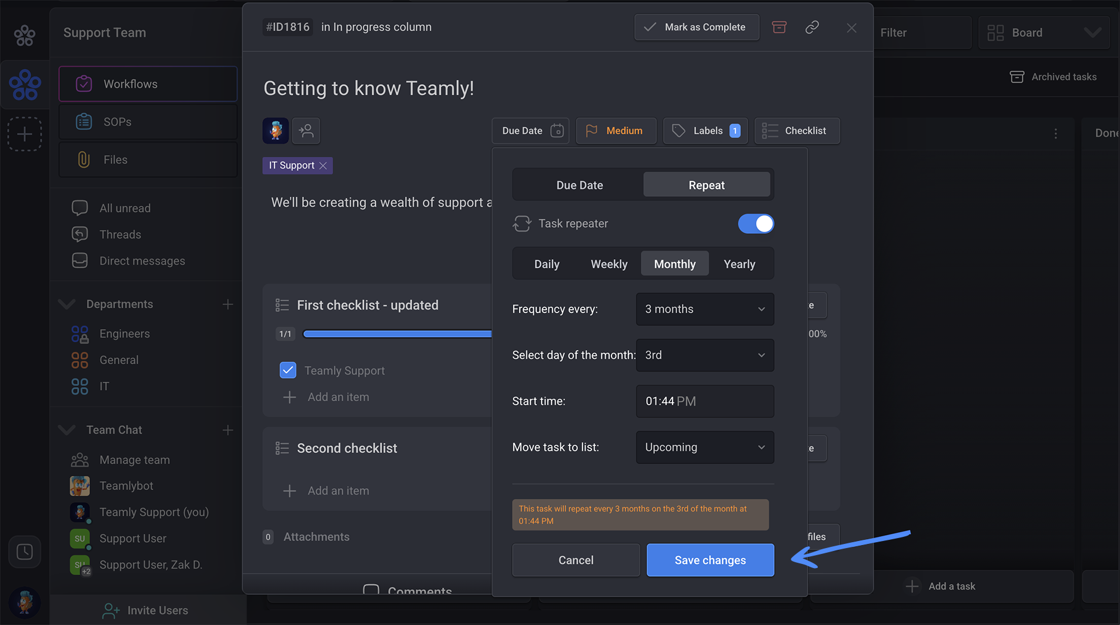The width and height of the screenshot is (1120, 625).
Task: Click the Task repeater cycle icon
Action: click(521, 224)
